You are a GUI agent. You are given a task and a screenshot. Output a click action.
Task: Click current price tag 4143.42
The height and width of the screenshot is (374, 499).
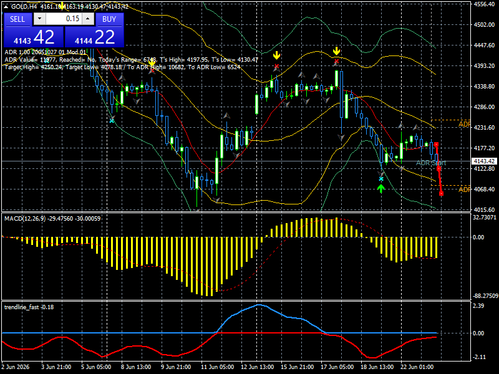[484, 161]
